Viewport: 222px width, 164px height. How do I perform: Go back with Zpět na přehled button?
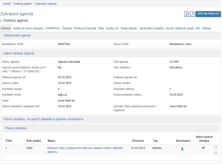coord(208,14)
